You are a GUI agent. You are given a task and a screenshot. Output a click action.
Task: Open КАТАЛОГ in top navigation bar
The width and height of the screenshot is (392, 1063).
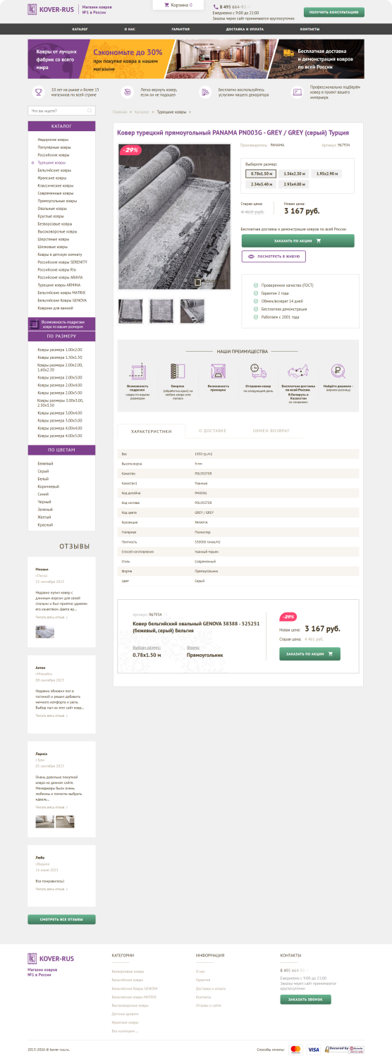pyautogui.click(x=80, y=30)
